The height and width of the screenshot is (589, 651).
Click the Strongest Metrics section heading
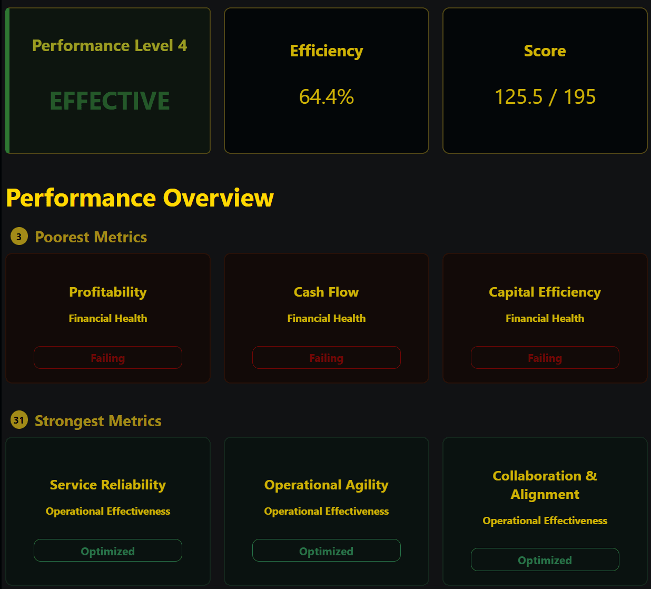(x=98, y=421)
